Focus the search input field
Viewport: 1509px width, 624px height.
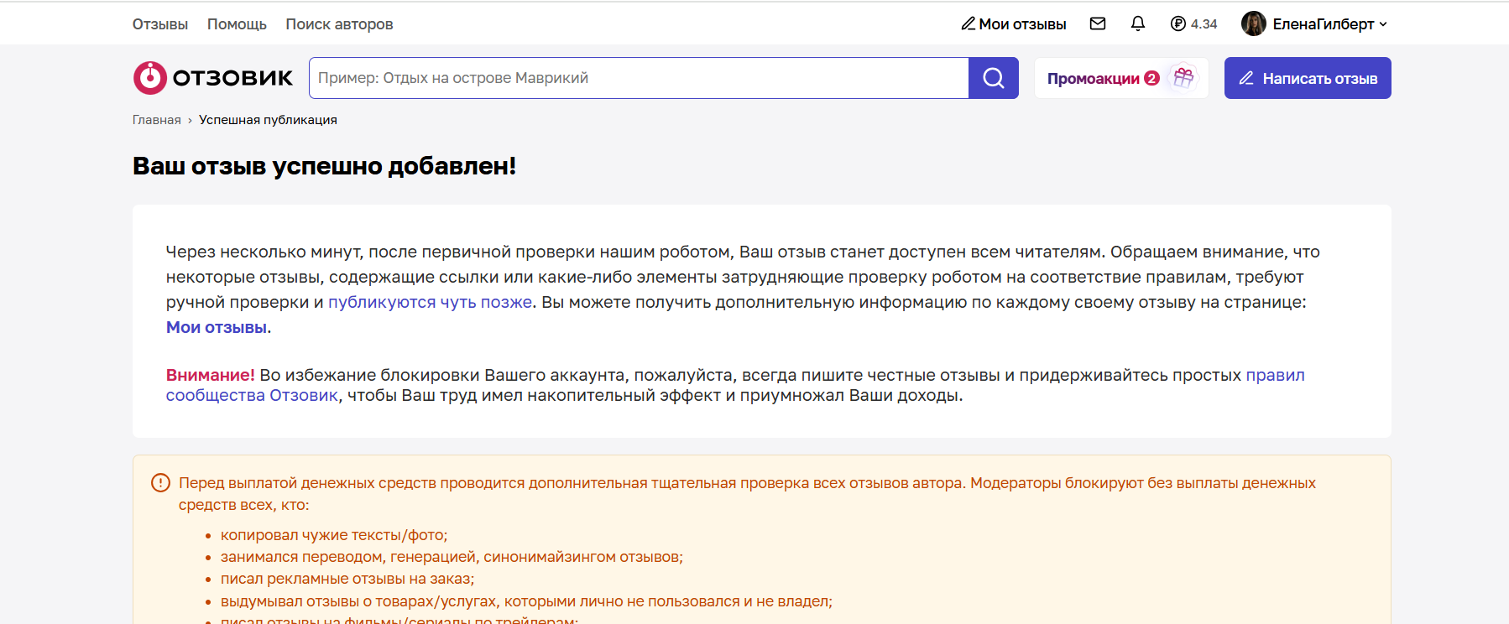(639, 78)
